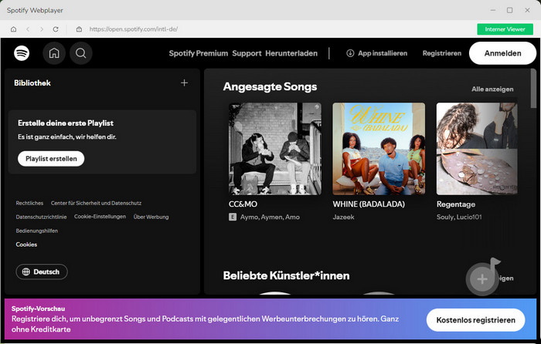The height and width of the screenshot is (344, 541).
Task: Add to library with plus icon
Action: tap(184, 83)
